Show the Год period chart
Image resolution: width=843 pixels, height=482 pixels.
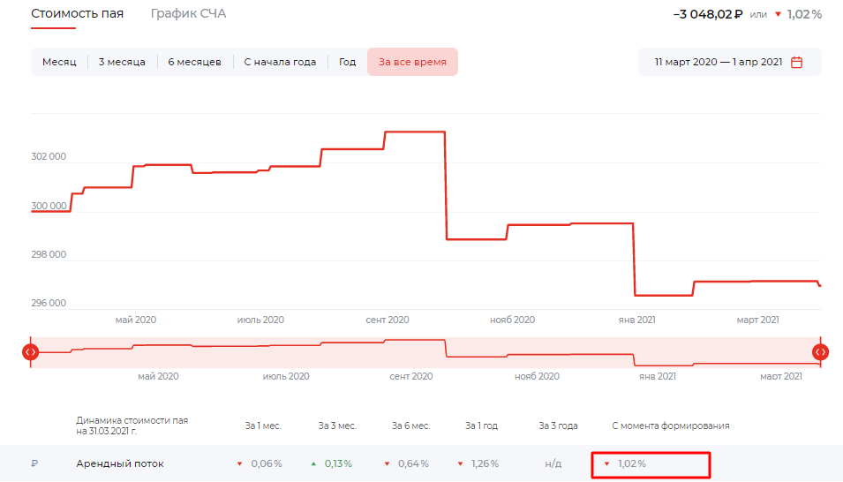tap(347, 62)
